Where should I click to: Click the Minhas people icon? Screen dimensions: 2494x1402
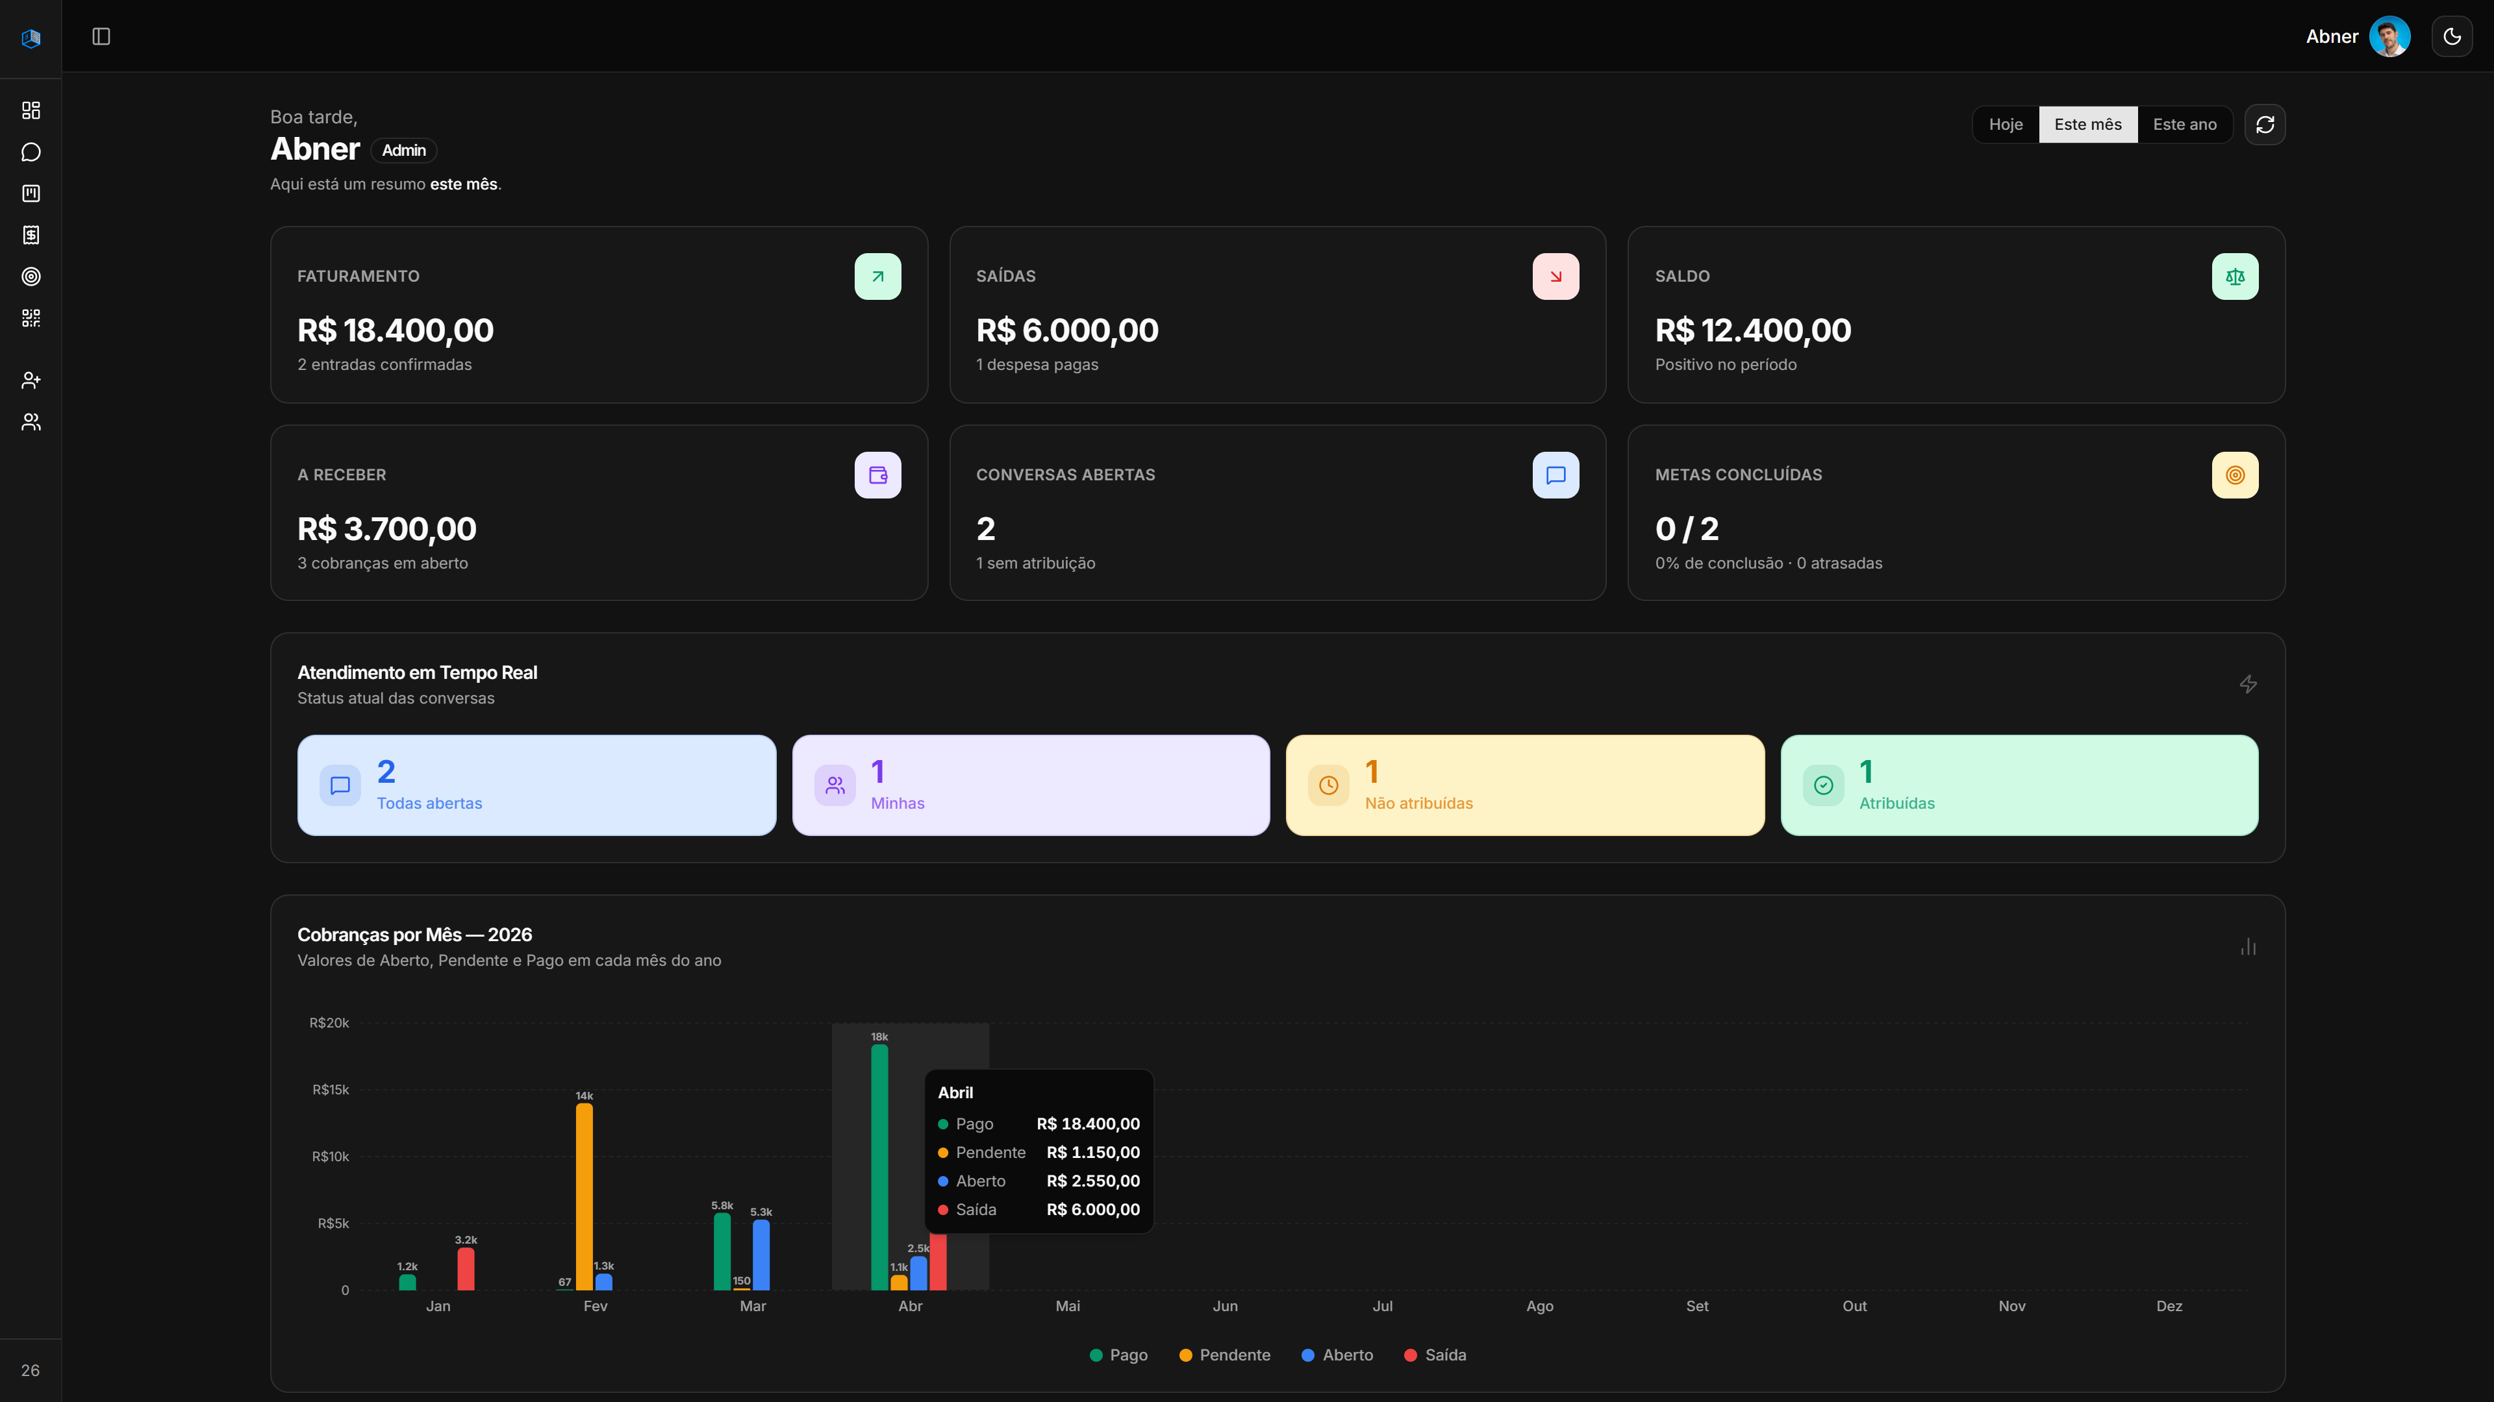(x=833, y=785)
